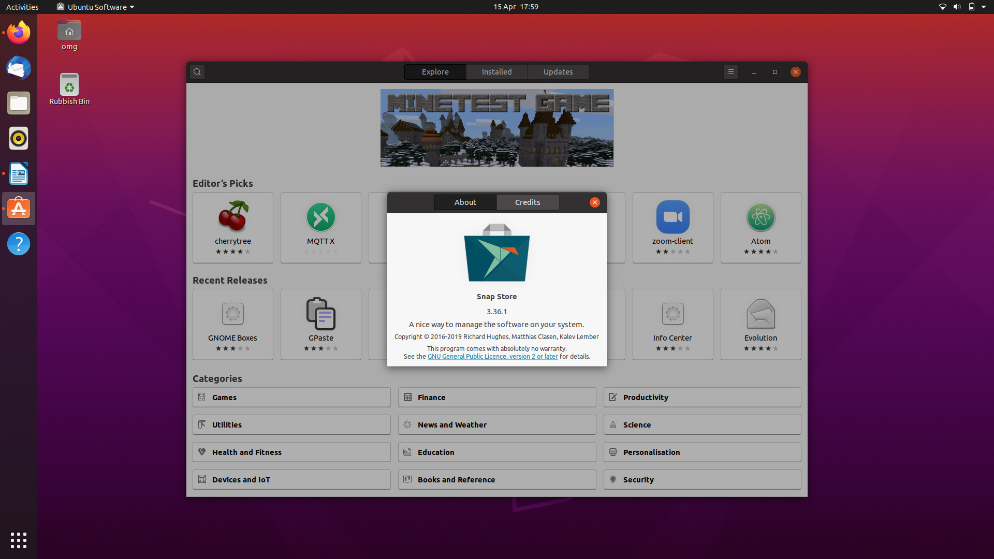The height and width of the screenshot is (559, 994).
Task: Browse the Games category
Action: coord(291,398)
